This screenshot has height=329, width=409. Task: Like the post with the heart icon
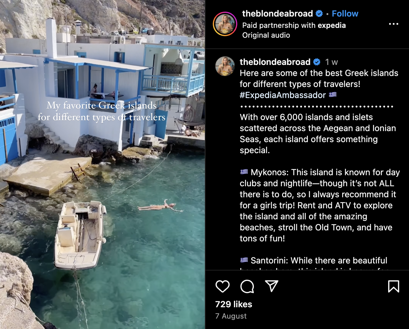coord(223,286)
